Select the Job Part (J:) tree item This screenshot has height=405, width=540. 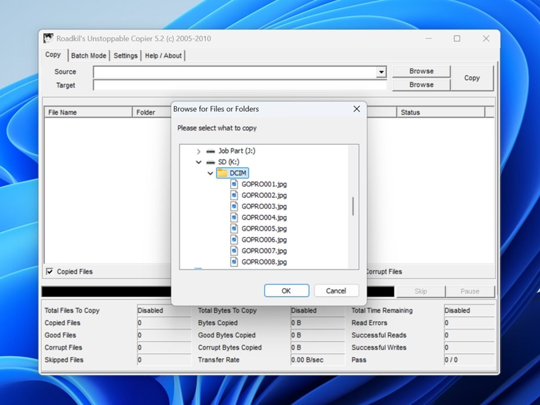pos(237,151)
